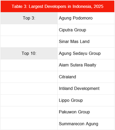This screenshot has width=115, height=130.
Task: Click empty cell left of Citraland
Action: click(x=29, y=77)
